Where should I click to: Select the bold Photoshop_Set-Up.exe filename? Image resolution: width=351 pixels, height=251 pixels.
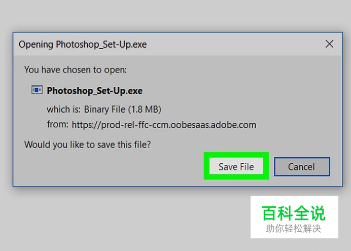(x=94, y=91)
